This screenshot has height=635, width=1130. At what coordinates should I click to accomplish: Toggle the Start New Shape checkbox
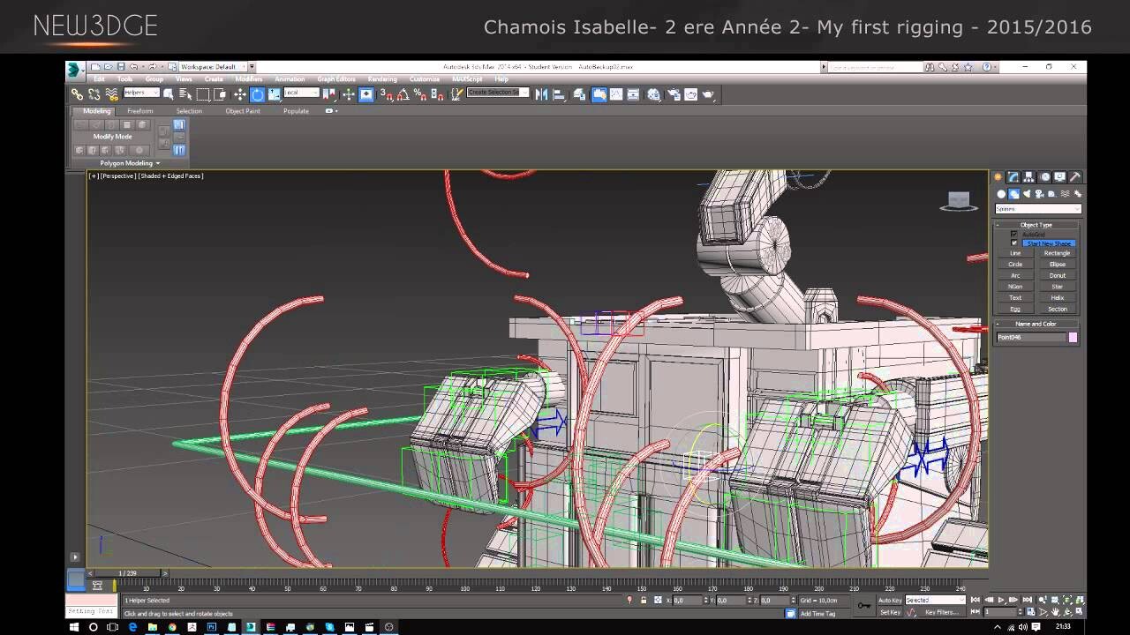pos(1013,243)
